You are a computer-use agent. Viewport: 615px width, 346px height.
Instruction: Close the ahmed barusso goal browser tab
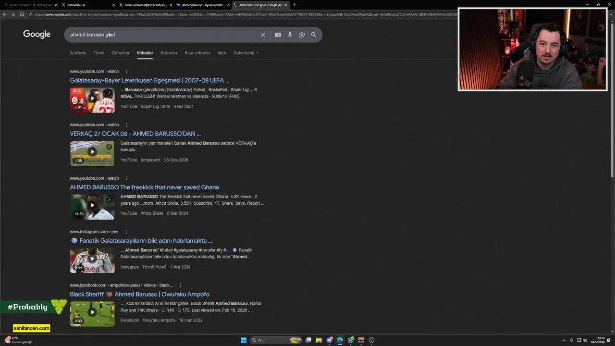click(286, 5)
